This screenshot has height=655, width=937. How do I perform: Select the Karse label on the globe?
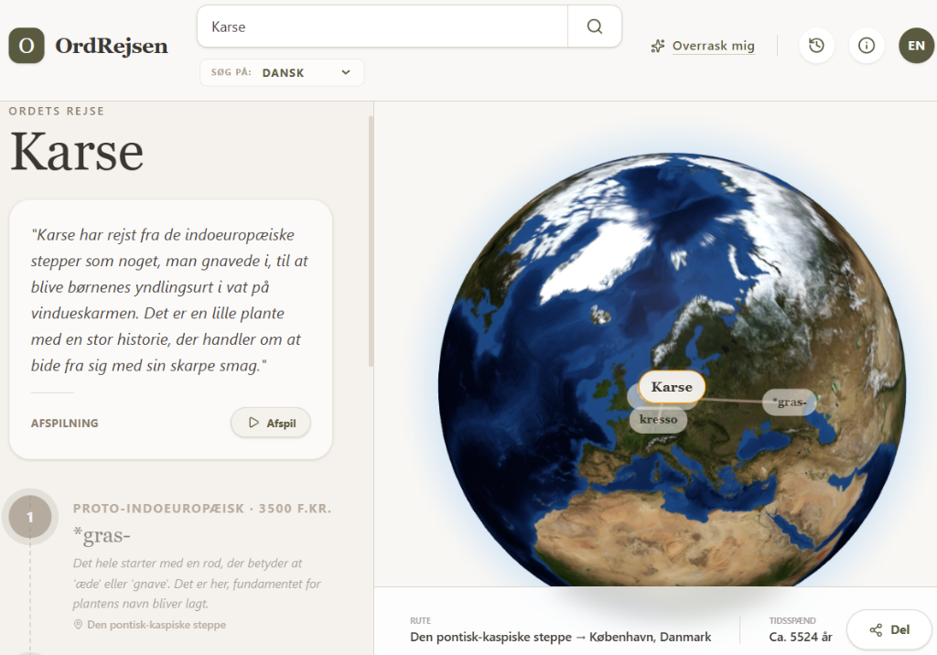[672, 387]
